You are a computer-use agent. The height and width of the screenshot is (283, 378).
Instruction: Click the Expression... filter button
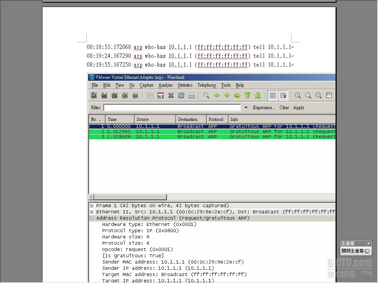(264, 108)
